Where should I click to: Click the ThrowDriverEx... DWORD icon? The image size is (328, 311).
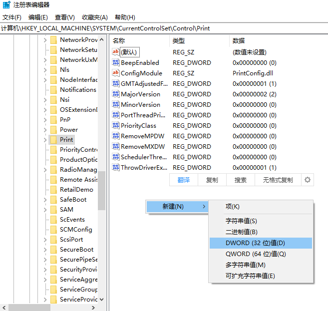point(116,167)
